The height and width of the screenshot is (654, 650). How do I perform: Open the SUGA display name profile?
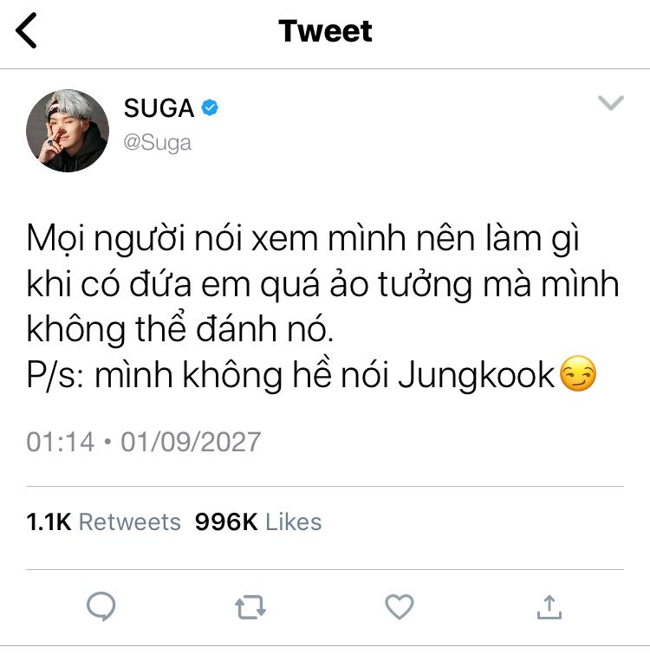159,108
